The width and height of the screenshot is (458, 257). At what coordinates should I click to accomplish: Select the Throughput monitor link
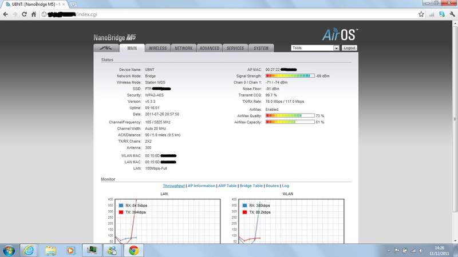click(174, 186)
